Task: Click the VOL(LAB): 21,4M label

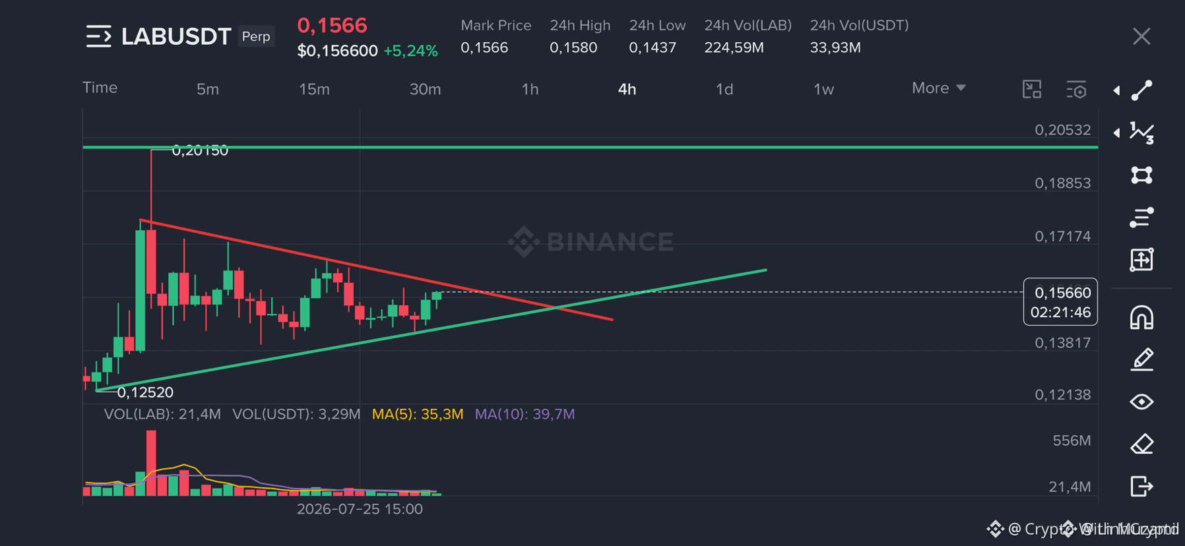Action: 162,414
